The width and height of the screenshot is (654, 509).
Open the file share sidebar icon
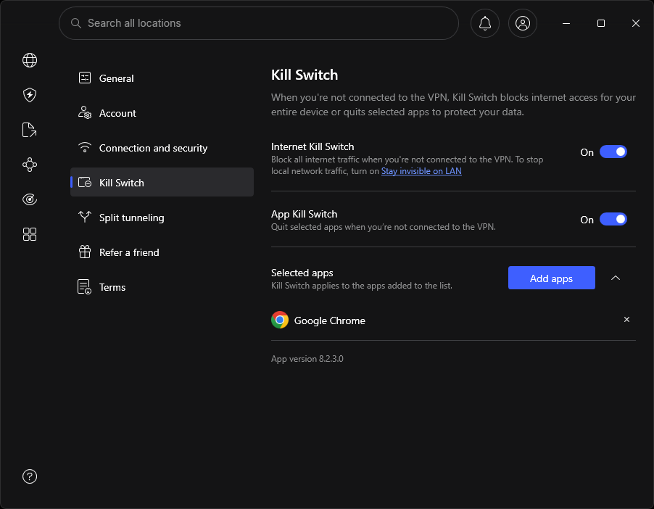pos(29,130)
